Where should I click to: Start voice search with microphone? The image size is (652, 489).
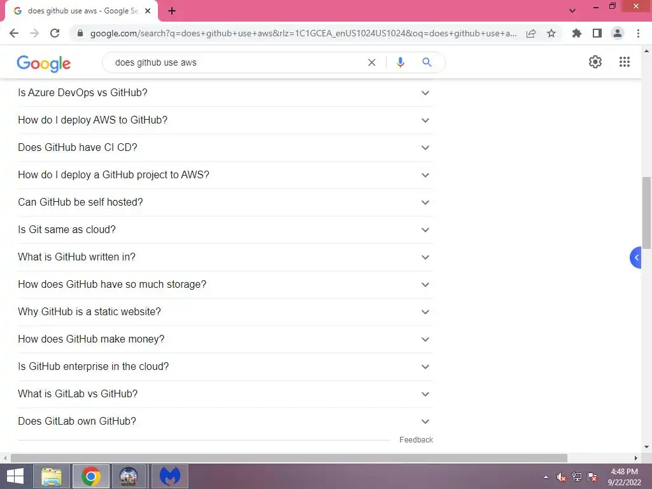400,62
